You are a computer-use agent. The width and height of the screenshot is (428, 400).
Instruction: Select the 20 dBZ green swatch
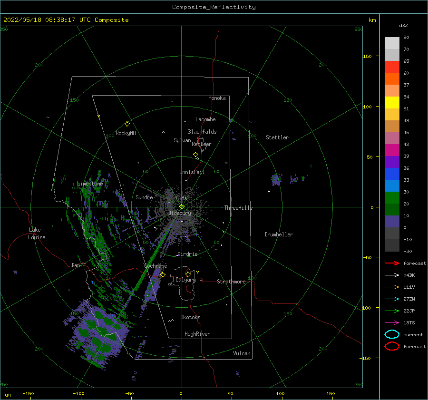point(392,198)
